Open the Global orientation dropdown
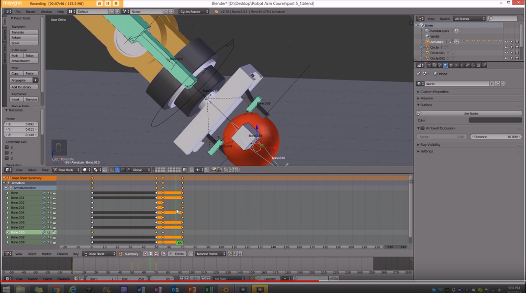The height and width of the screenshot is (293, 526). [x=141, y=170]
